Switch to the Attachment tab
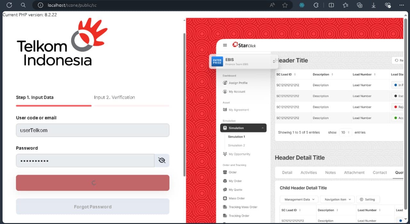This screenshot has width=410, height=224. (354, 172)
